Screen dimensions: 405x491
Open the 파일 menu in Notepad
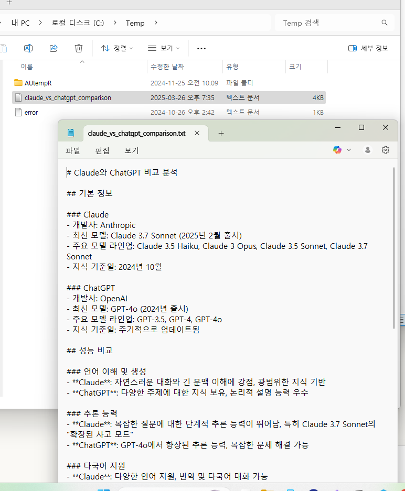(x=73, y=150)
